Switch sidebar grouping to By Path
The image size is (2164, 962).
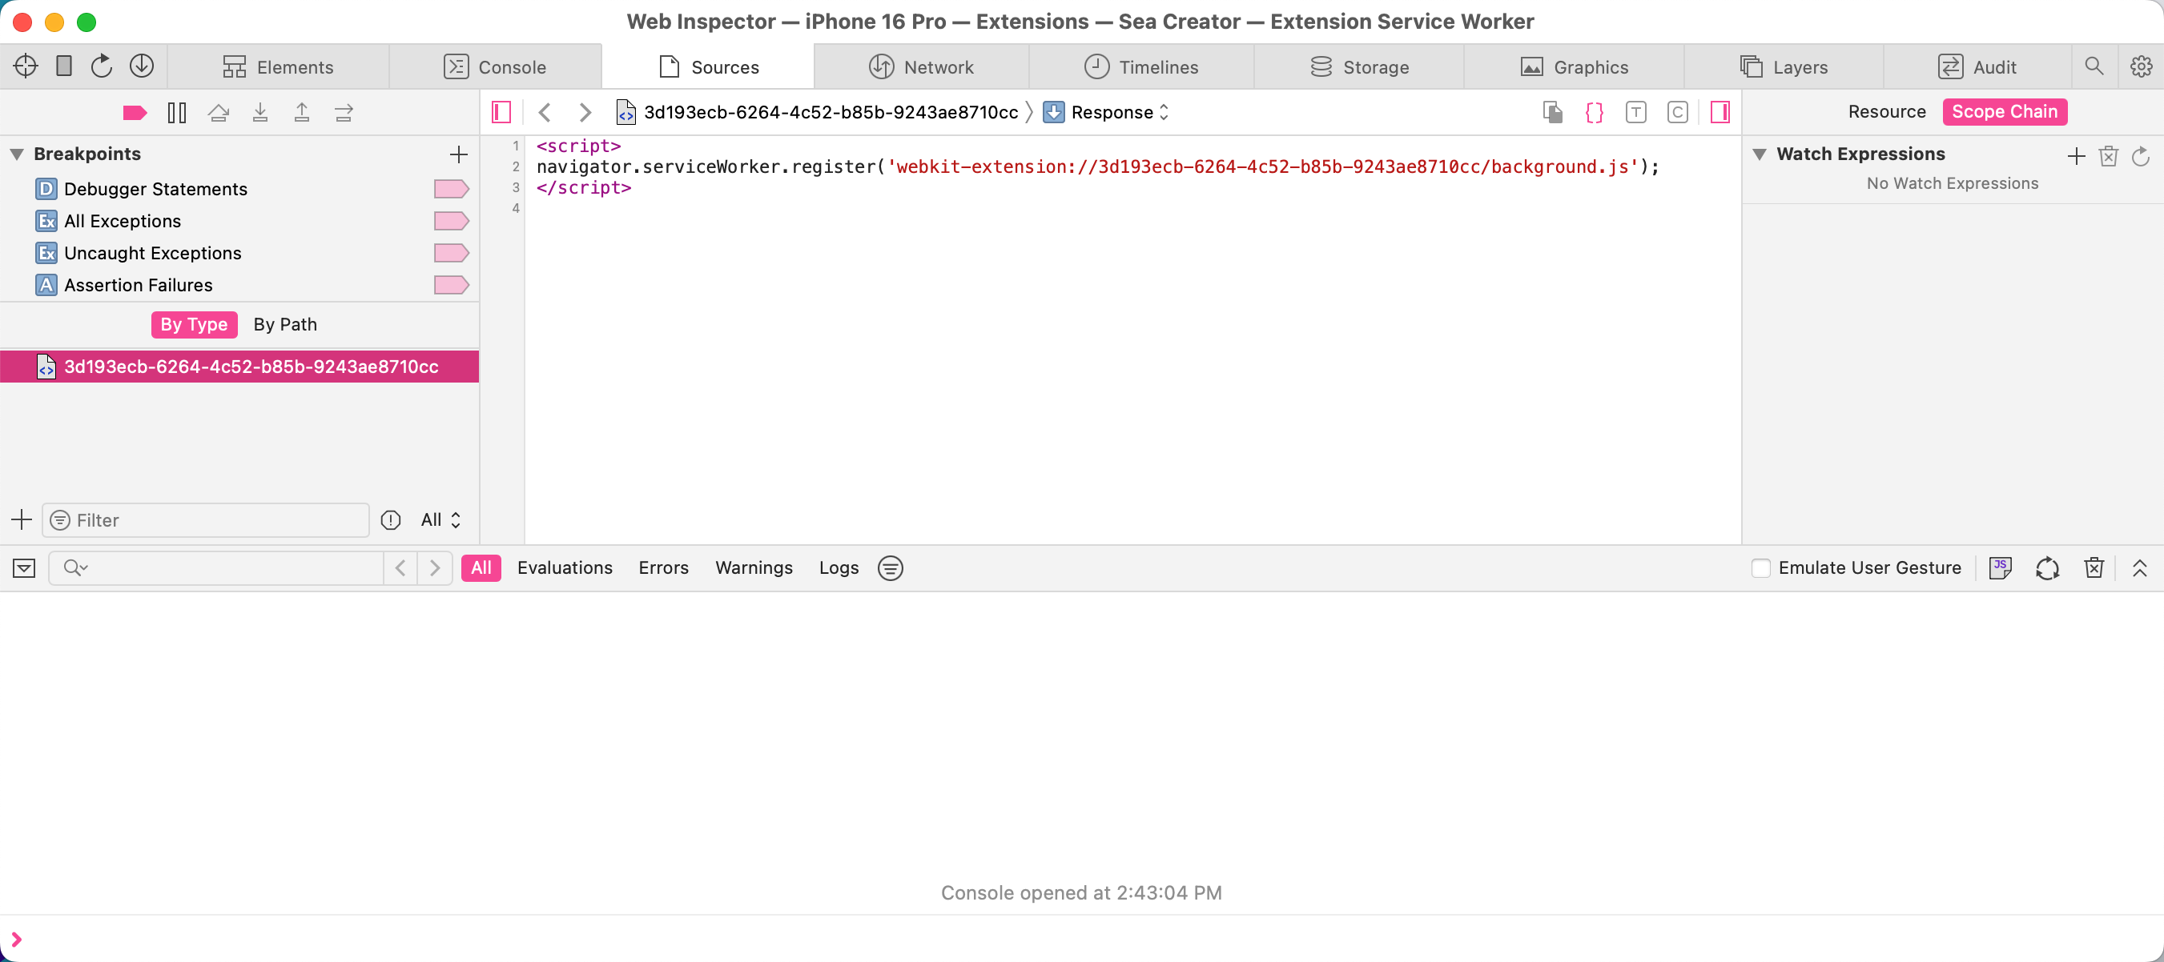pos(285,325)
